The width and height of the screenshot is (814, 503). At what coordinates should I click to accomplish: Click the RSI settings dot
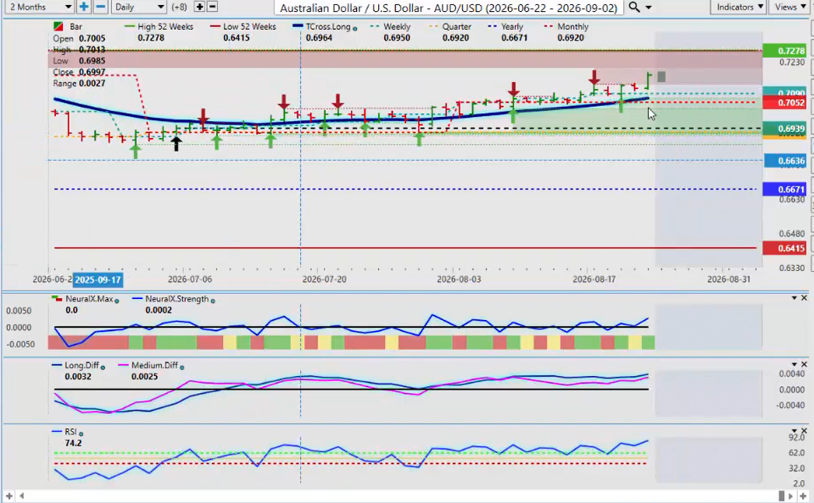pyautogui.click(x=81, y=434)
